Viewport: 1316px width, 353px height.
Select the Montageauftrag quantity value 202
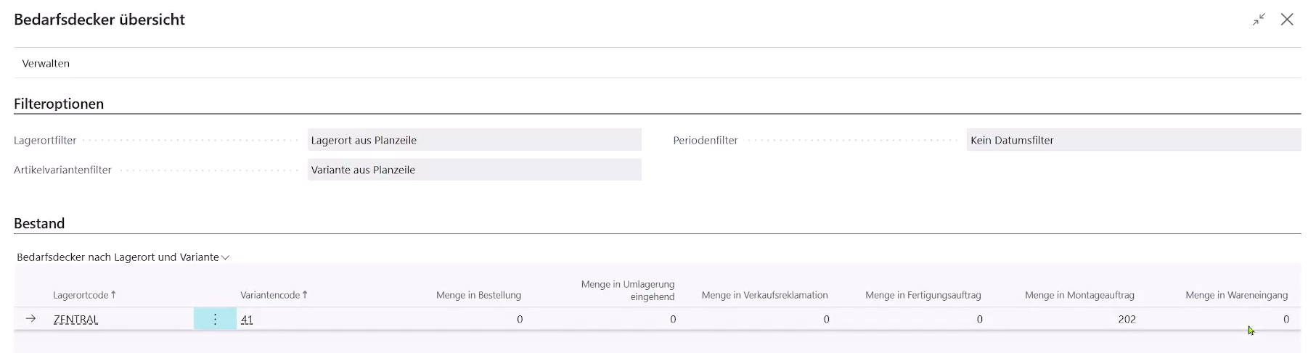click(x=1127, y=320)
